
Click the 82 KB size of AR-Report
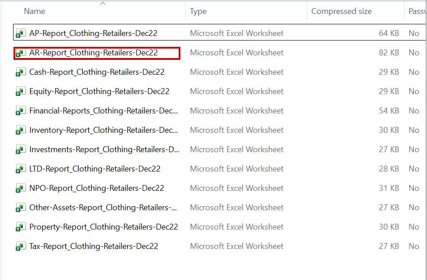tap(389, 53)
